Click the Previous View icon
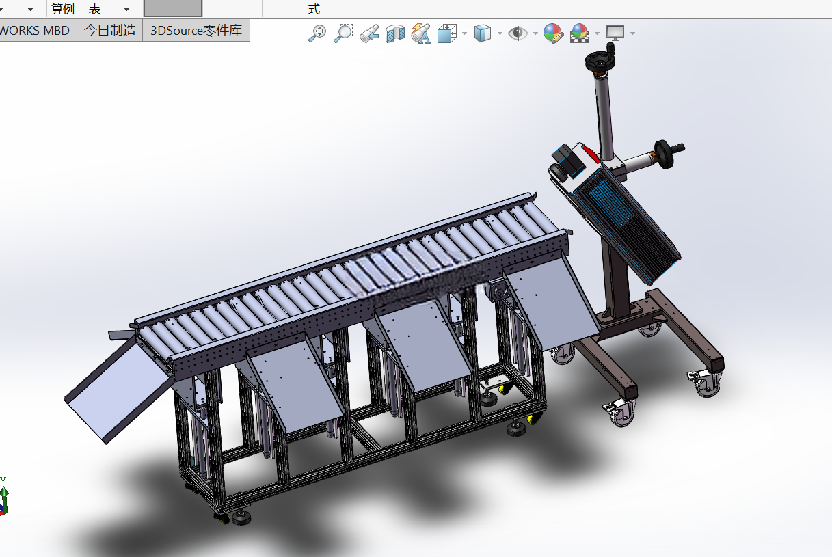 point(370,33)
